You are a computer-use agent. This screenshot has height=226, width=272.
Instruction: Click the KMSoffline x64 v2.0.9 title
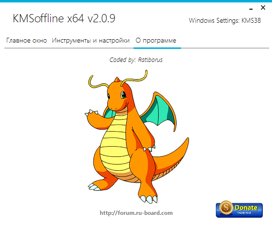(64, 18)
